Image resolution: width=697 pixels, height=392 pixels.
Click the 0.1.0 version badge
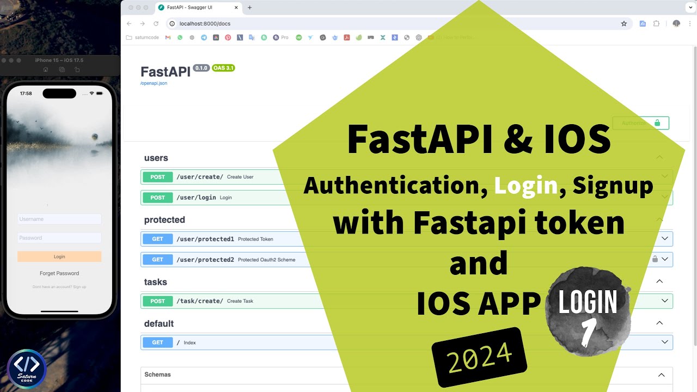(x=201, y=68)
